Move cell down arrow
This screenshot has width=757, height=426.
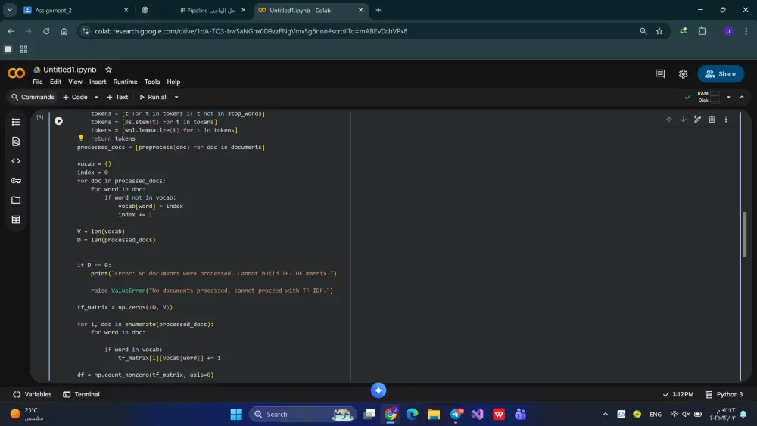click(683, 119)
